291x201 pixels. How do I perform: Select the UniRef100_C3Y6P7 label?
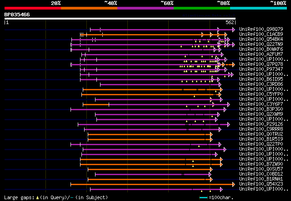pyautogui.click(x=261, y=104)
